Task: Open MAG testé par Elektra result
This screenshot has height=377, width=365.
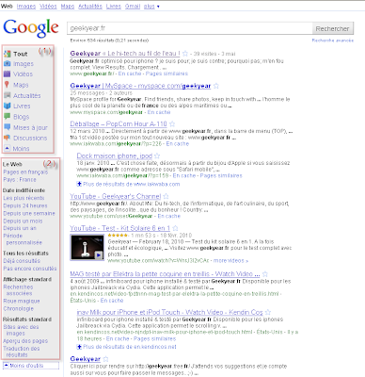Action: tap(165, 274)
